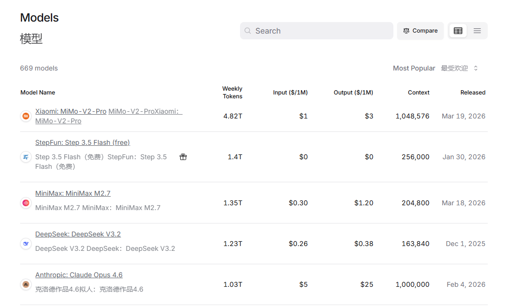Image resolution: width=517 pixels, height=306 pixels.
Task: Open the Anthropic: Claude Opus 4.6 link
Action: pyautogui.click(x=79, y=275)
